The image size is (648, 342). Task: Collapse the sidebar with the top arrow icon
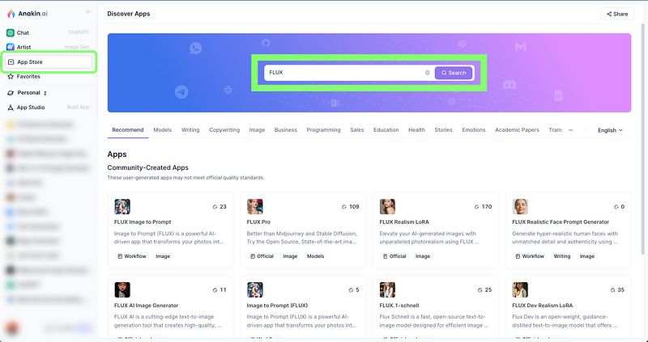click(88, 12)
